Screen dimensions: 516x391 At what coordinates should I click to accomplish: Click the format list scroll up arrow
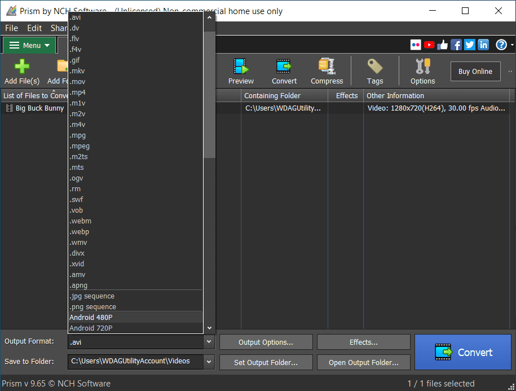[x=209, y=17]
